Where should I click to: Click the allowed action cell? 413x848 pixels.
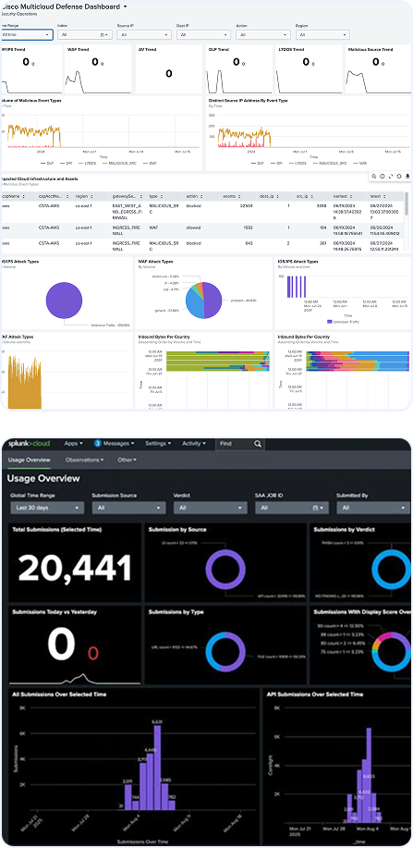193,229
